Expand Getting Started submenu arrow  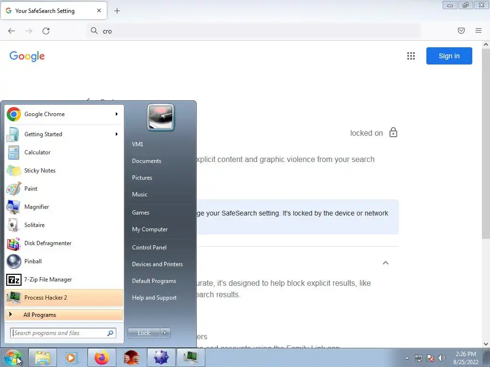click(117, 134)
